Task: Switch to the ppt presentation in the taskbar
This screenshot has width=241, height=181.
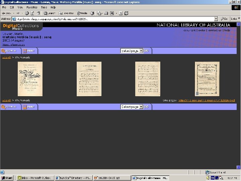Action: coord(112,178)
